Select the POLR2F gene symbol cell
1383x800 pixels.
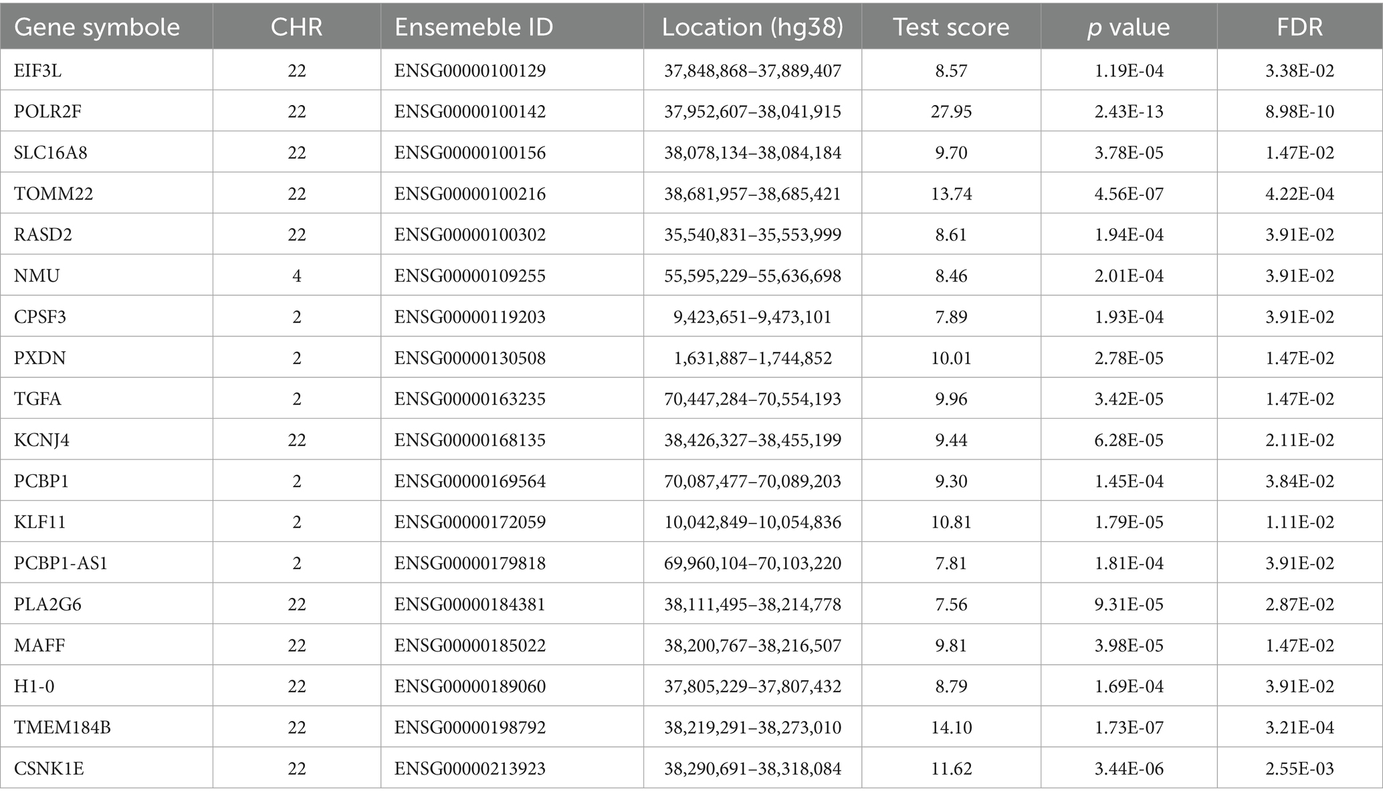point(47,111)
